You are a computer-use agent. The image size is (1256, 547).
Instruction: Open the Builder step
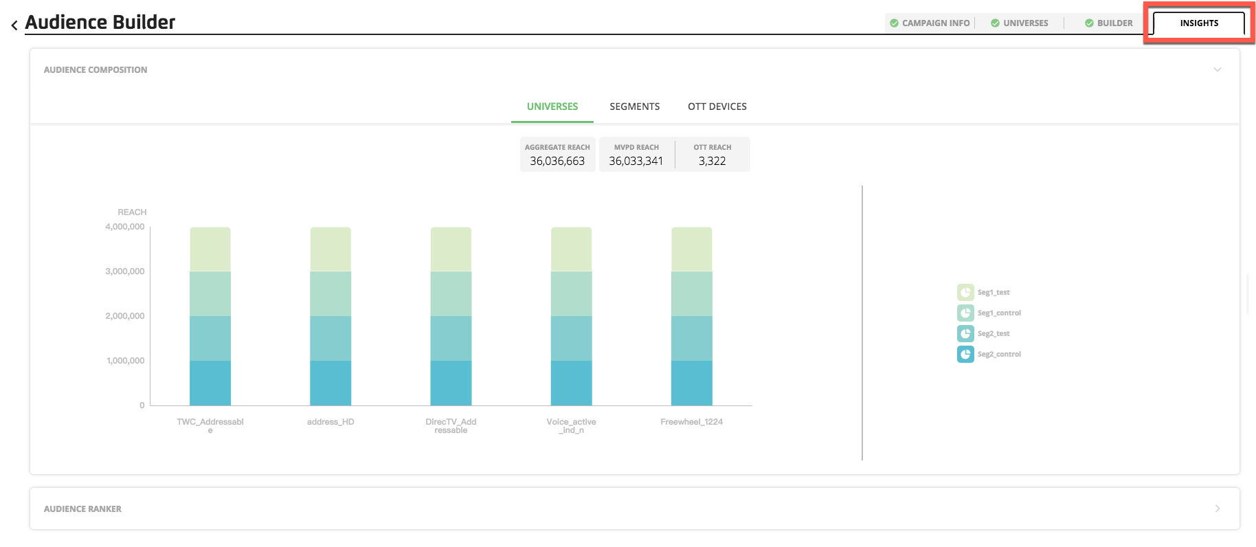pyautogui.click(x=1108, y=23)
